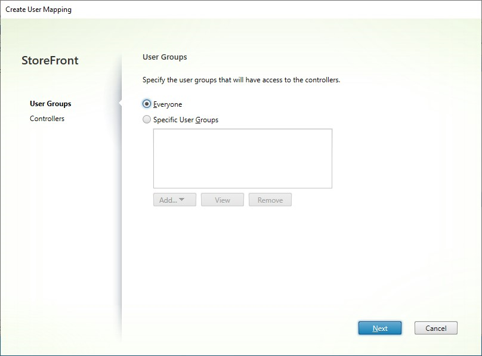The width and height of the screenshot is (482, 356).
Task: Click the Remove button
Action: click(x=270, y=200)
